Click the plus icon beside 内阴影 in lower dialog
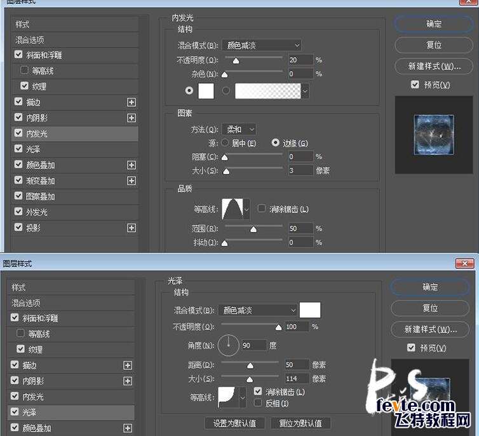The width and height of the screenshot is (479, 436). [x=128, y=381]
